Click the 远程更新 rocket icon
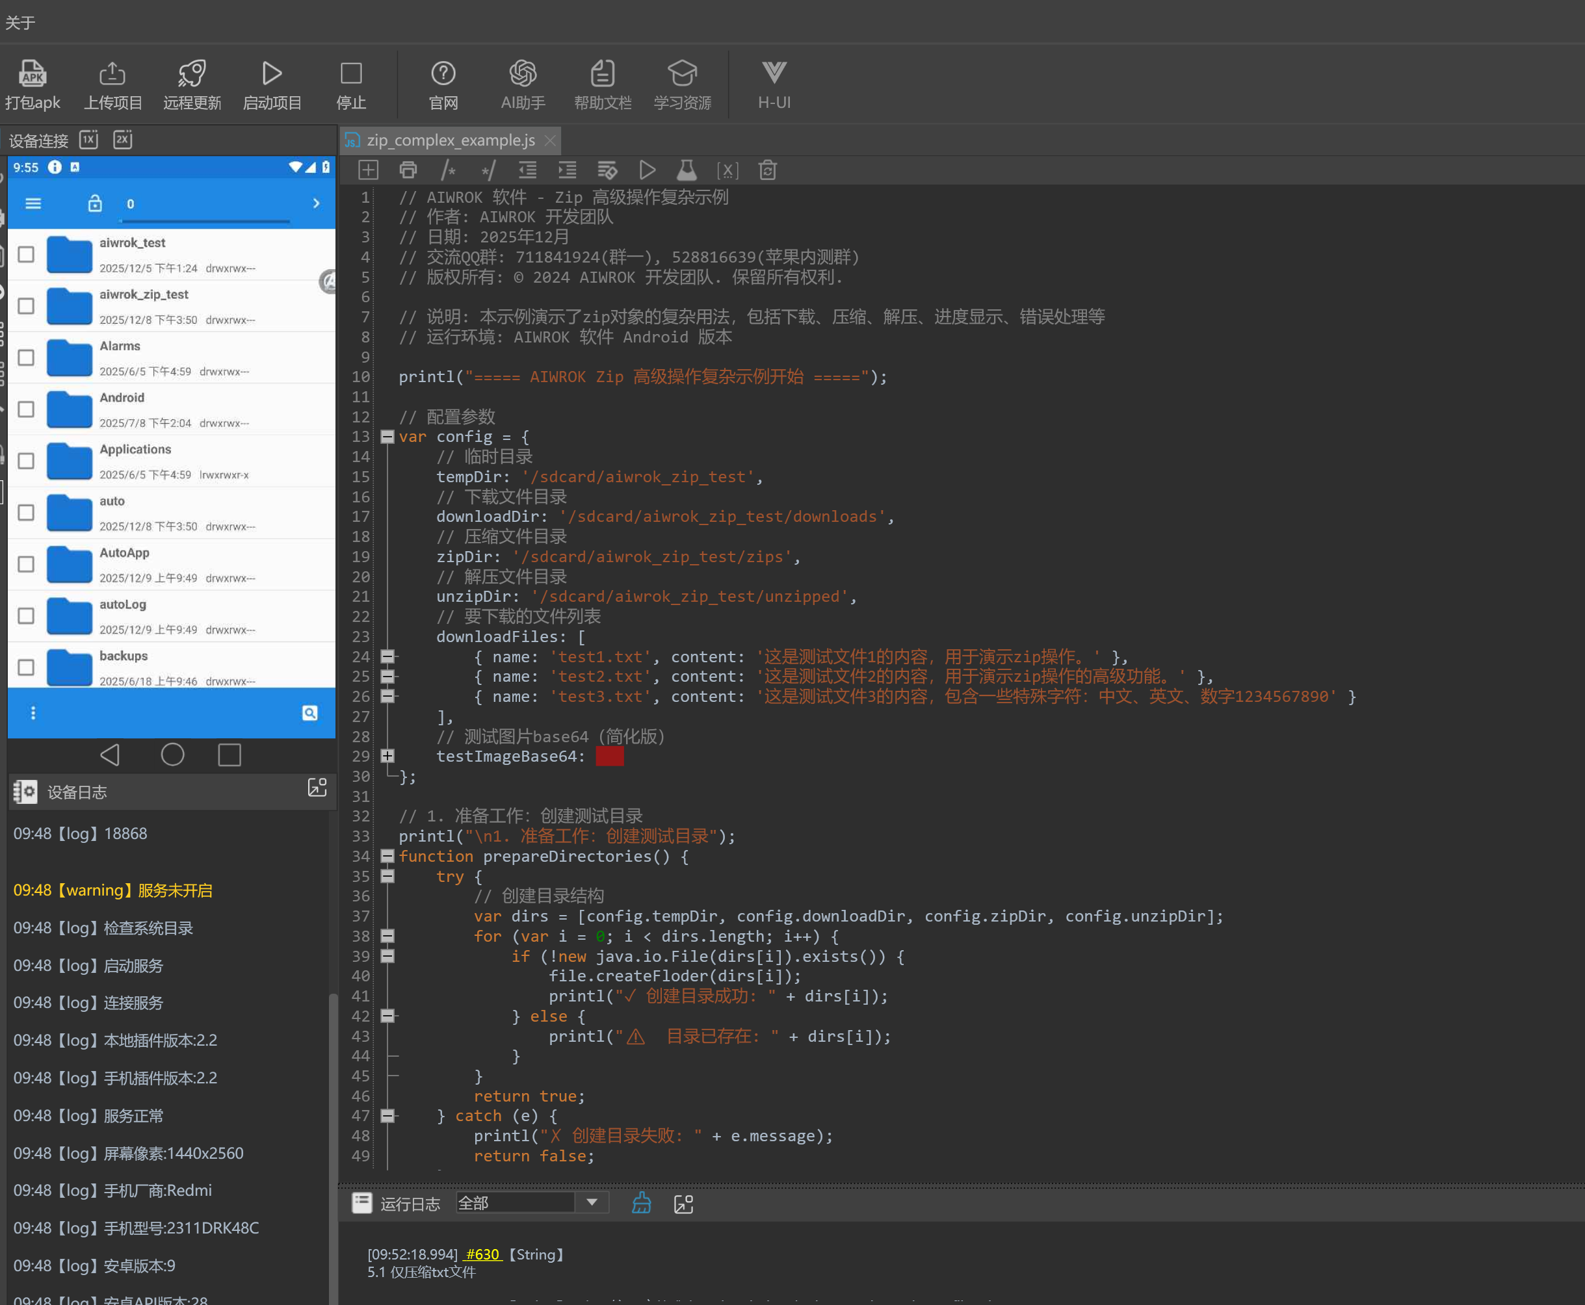 point(192,73)
